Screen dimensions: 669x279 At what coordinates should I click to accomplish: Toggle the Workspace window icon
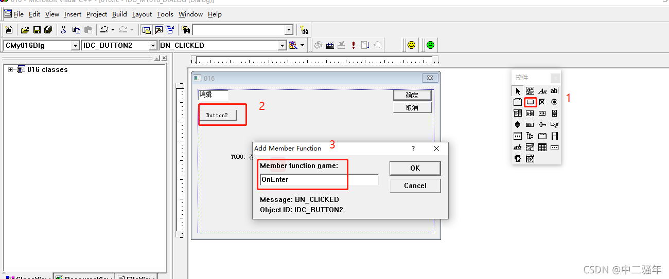(x=147, y=30)
